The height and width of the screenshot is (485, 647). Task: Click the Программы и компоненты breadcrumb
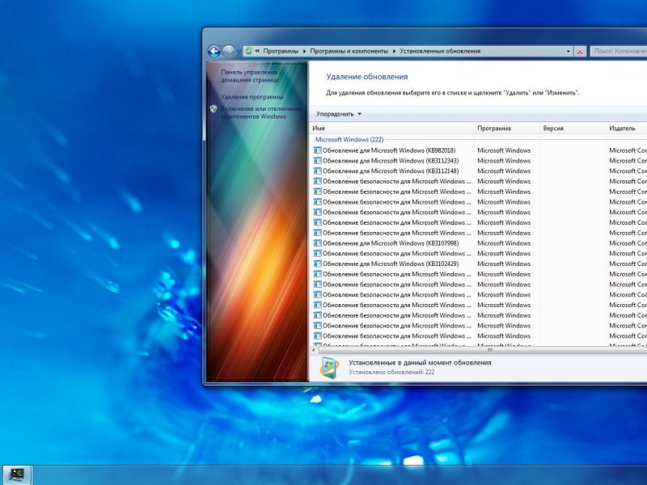coord(349,51)
